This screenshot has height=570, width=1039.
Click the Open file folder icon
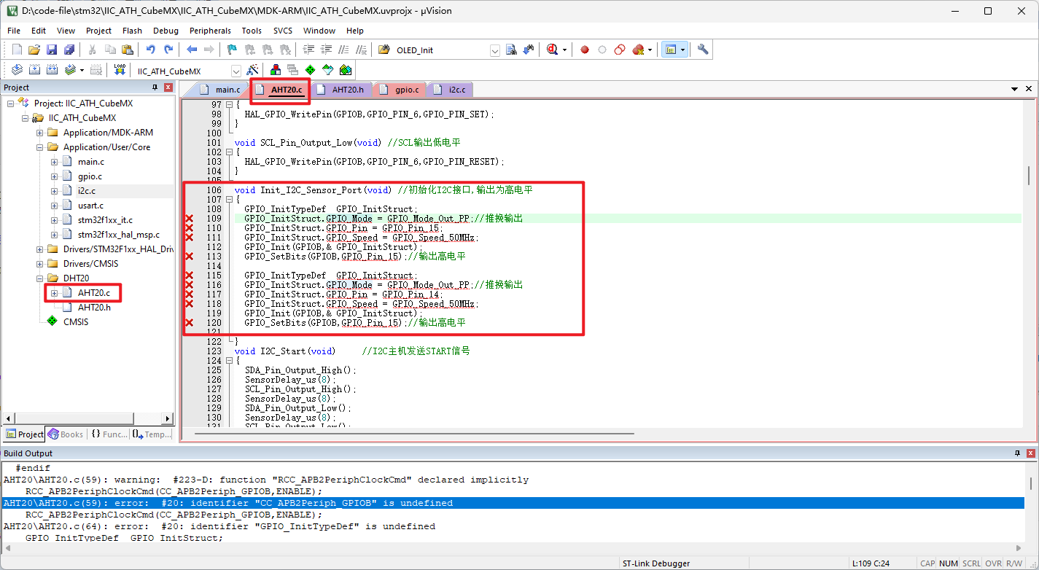point(34,50)
